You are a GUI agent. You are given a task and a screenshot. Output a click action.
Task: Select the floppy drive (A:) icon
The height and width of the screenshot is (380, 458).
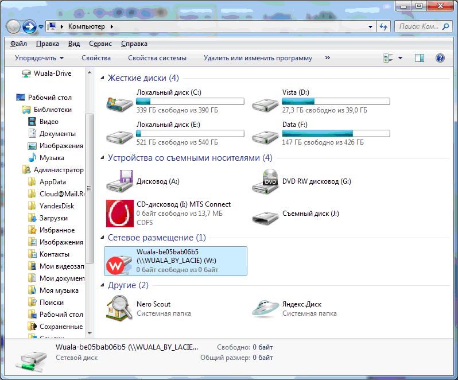[x=119, y=182]
